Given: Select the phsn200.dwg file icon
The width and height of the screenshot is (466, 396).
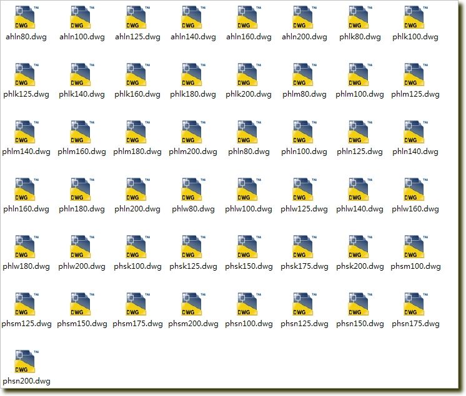Looking at the screenshot, I should 25,362.
